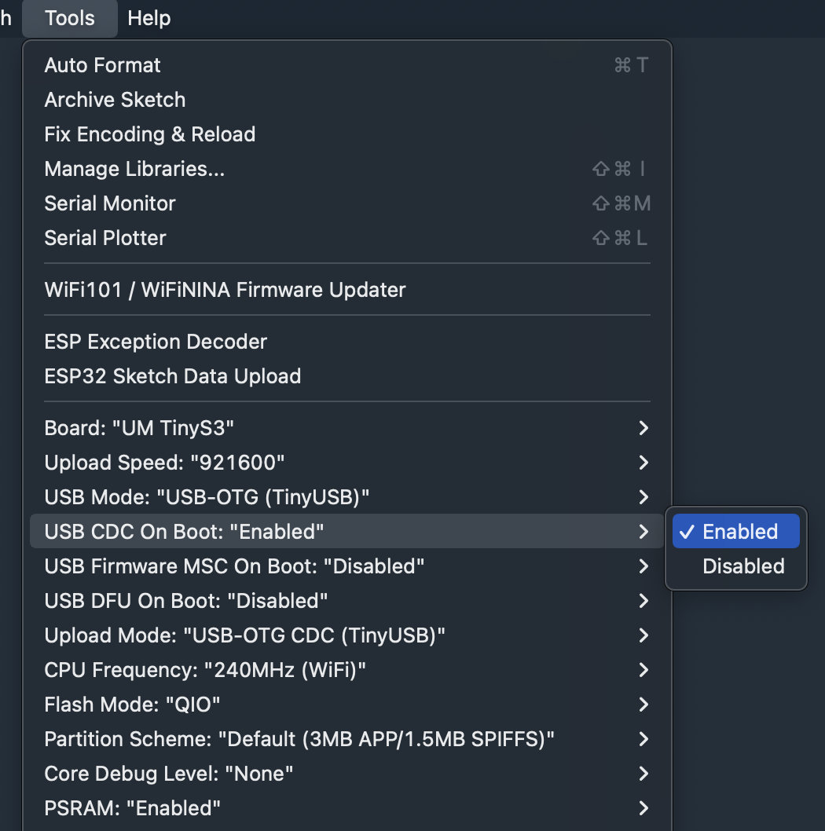Image resolution: width=825 pixels, height=831 pixels.
Task: Expand the Partition Scheme submenu
Action: (298, 739)
